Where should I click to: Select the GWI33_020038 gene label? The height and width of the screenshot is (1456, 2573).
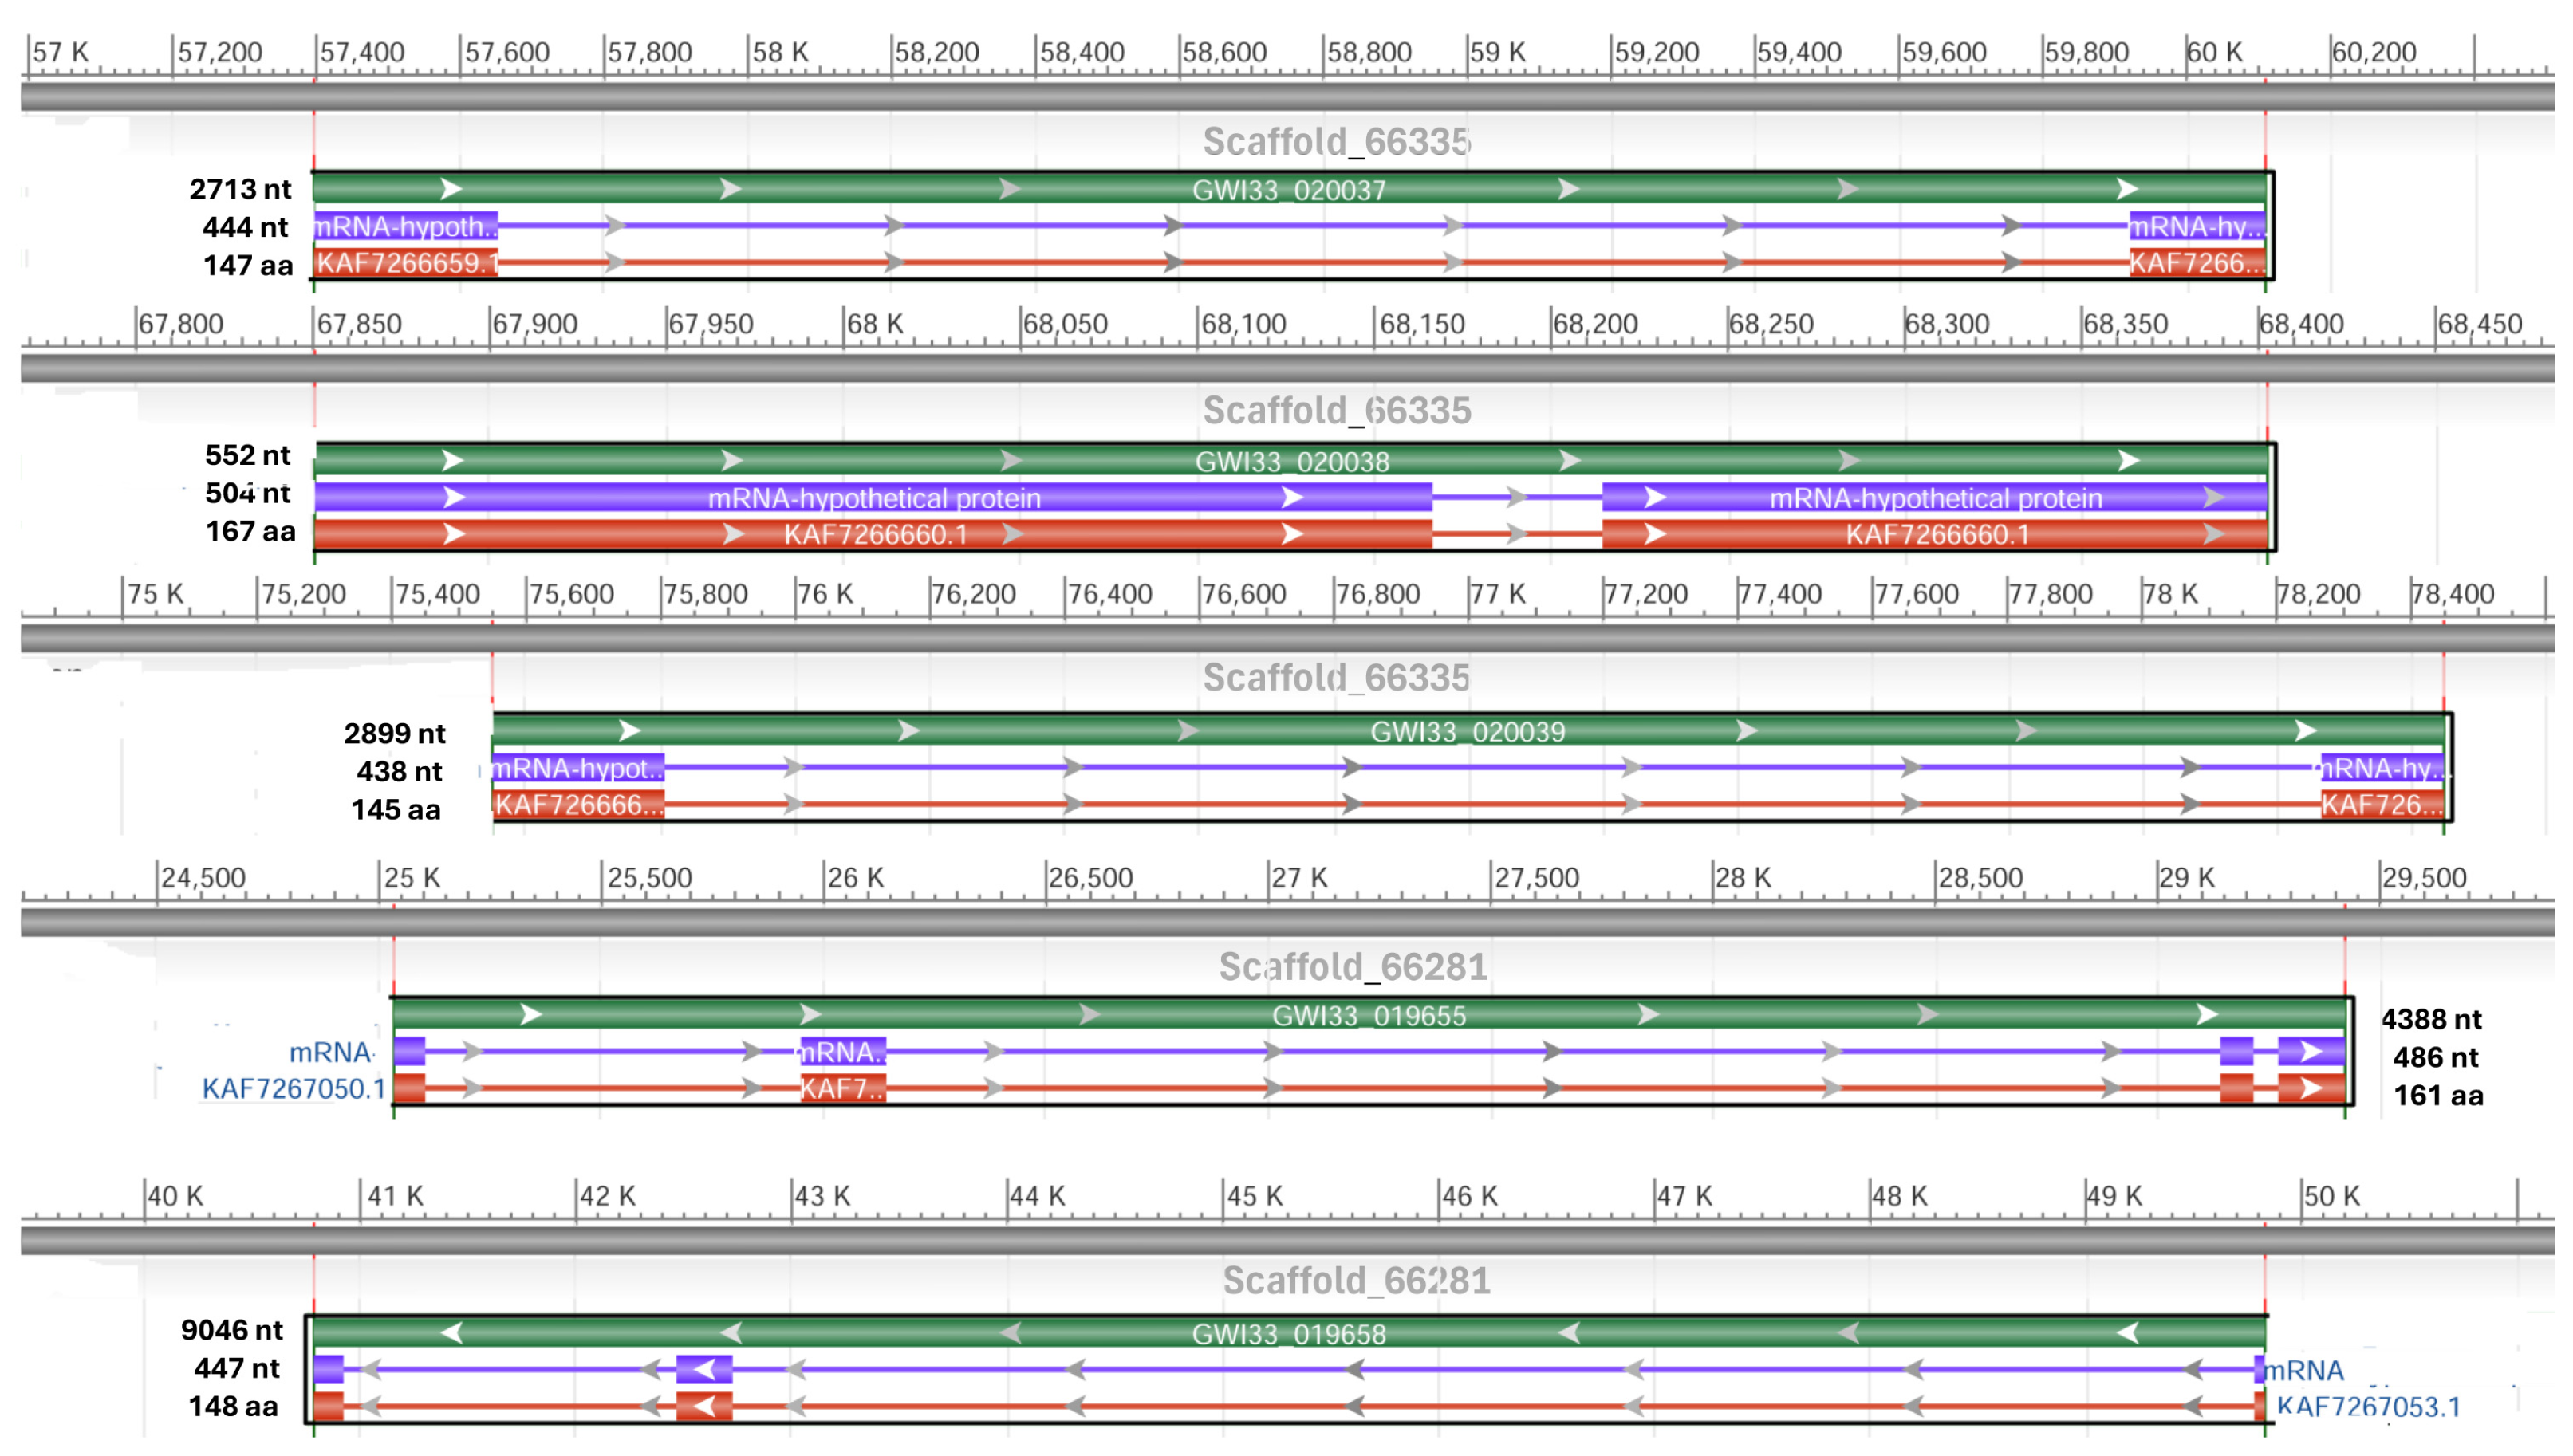[1291, 461]
